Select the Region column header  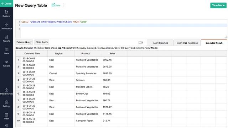click(x=61, y=53)
